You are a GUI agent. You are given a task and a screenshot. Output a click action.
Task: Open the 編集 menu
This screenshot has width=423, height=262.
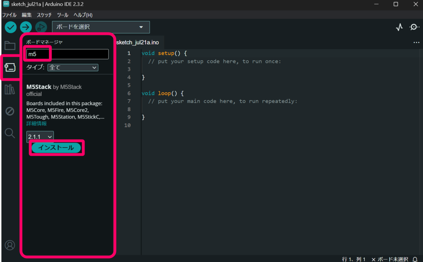[26, 15]
